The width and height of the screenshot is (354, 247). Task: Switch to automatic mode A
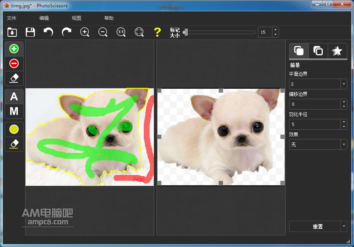(x=14, y=96)
